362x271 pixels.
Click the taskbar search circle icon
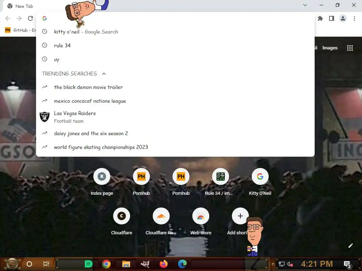pyautogui.click(x=29, y=264)
